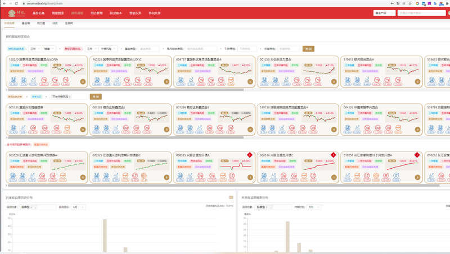This screenshot has width=450, height=254.
Task: Open the 下跌特性 select field
Action: coord(247,49)
